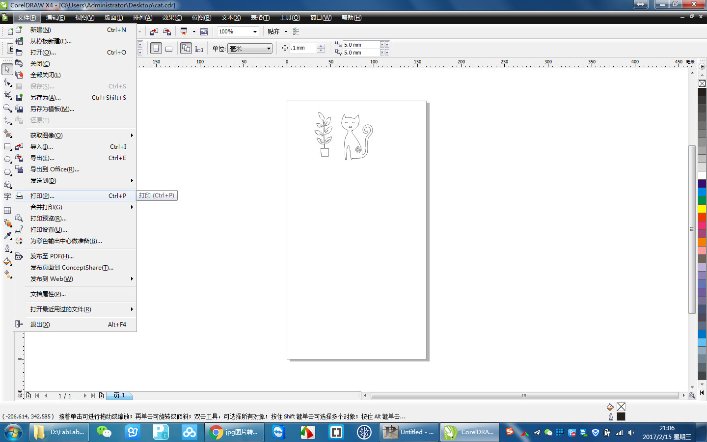Open the snap Options icon beside 贴齐
707x442 pixels.
tap(296, 31)
